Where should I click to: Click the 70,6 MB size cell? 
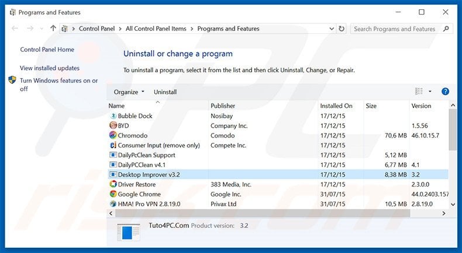coord(396,135)
